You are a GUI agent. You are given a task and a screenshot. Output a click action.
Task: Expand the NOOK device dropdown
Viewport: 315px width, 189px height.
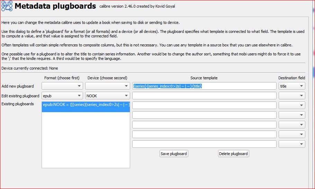click(x=107, y=96)
